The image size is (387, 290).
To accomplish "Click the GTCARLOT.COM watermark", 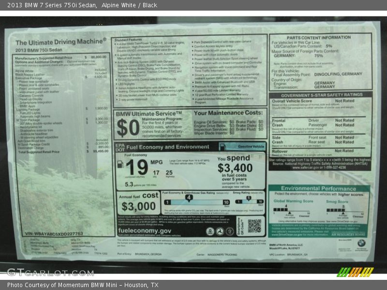I will (x=50, y=272).
